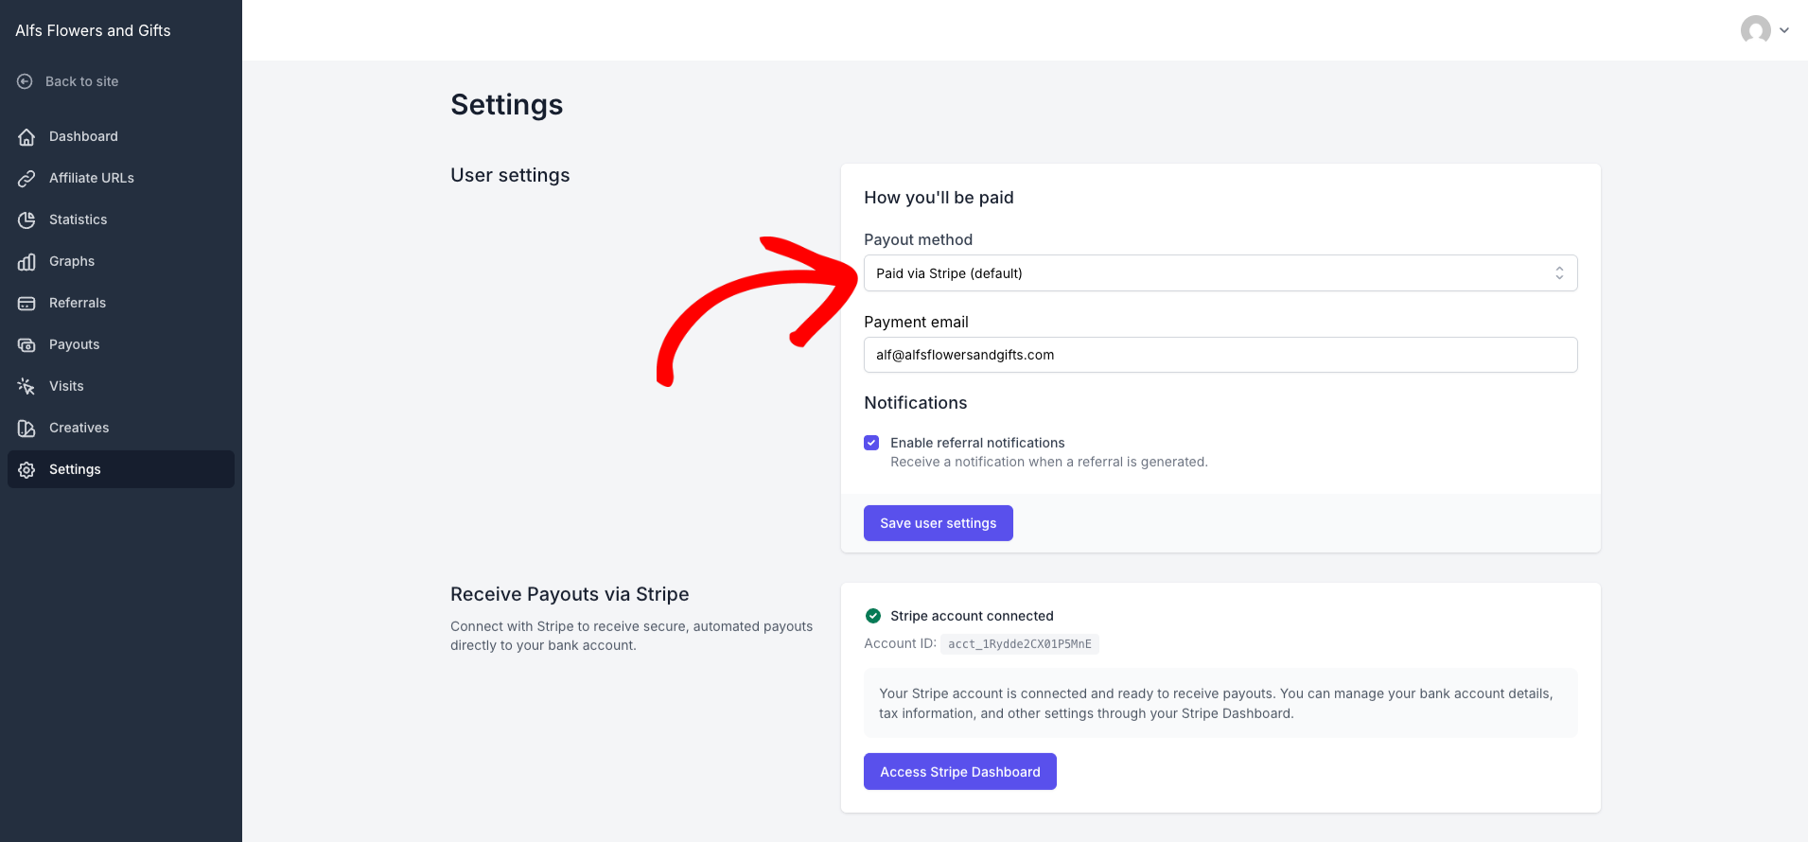The width and height of the screenshot is (1808, 842).
Task: Open the Graphs page
Action: tap(121, 261)
